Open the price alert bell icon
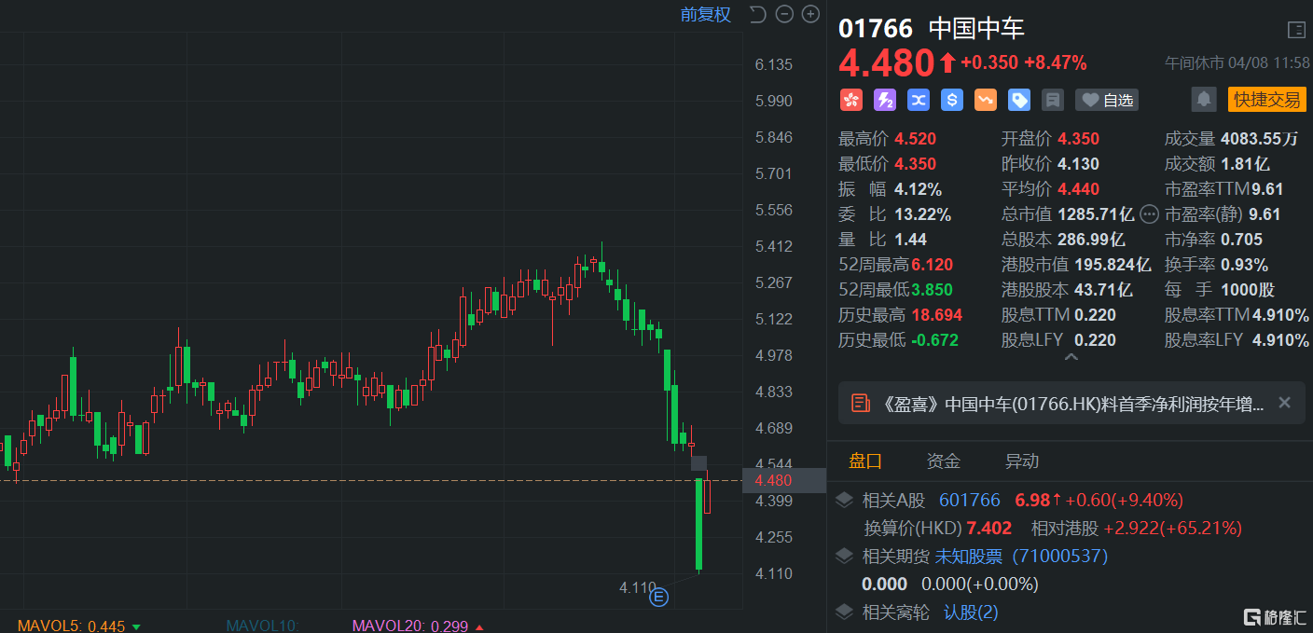The width and height of the screenshot is (1313, 633). click(1204, 99)
